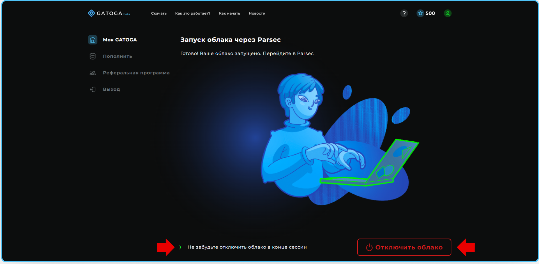Click the GATOGA beta wordmark
This screenshot has height=264, width=539.
113,13
